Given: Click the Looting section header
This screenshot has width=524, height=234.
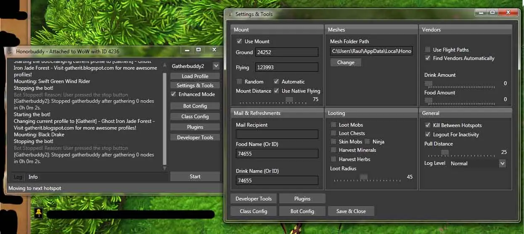Looking at the screenshot, I should click(x=371, y=113).
